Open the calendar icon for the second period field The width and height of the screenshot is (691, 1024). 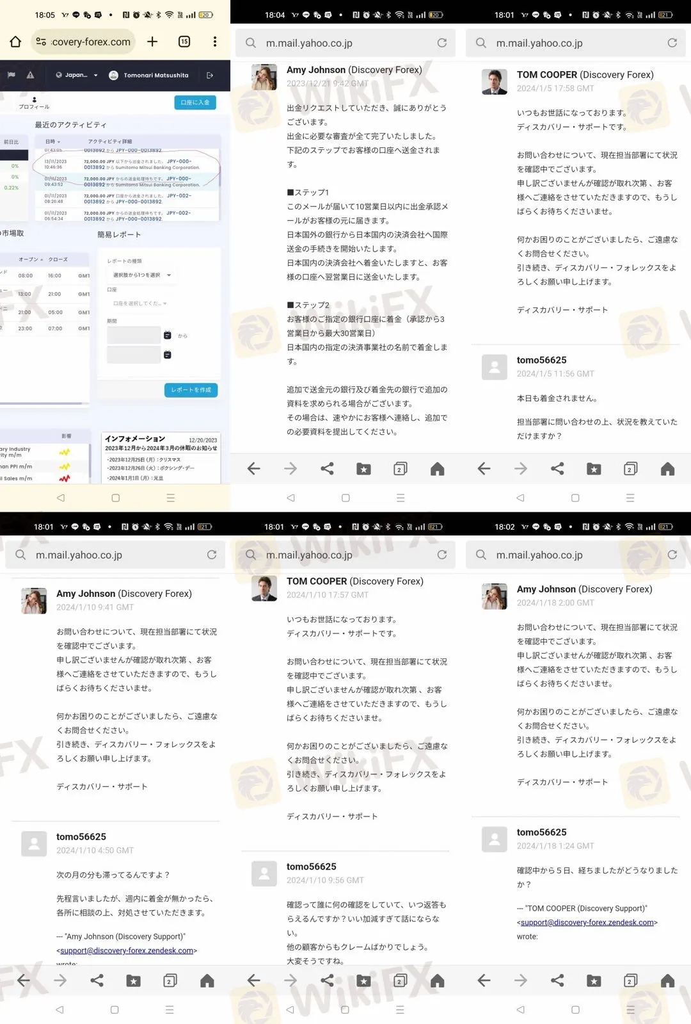click(x=168, y=354)
